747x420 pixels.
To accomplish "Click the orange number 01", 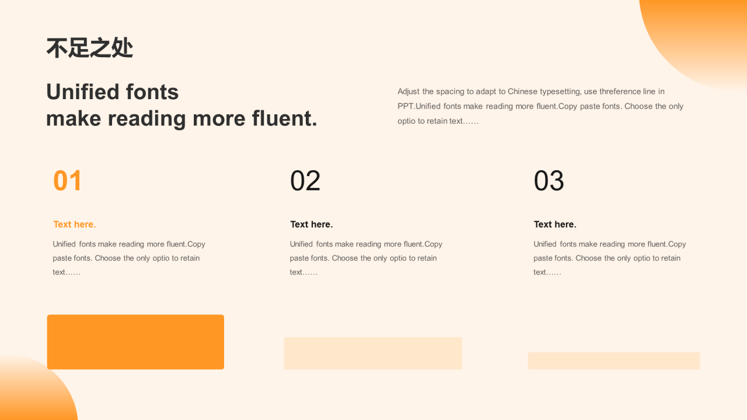I will (x=68, y=181).
